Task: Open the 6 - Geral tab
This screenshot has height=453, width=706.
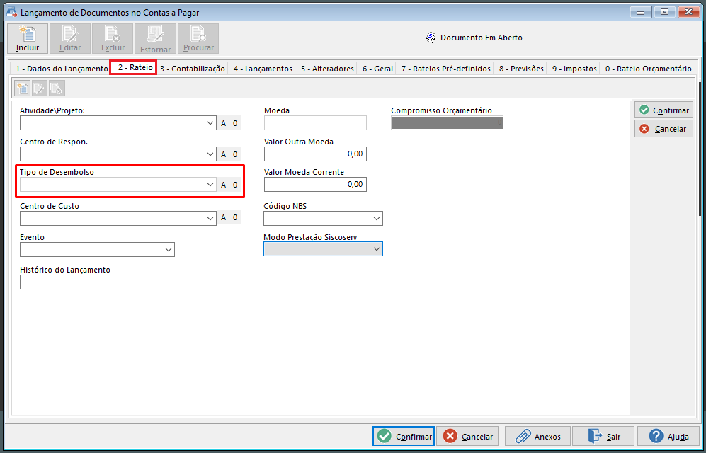Action: pos(377,69)
